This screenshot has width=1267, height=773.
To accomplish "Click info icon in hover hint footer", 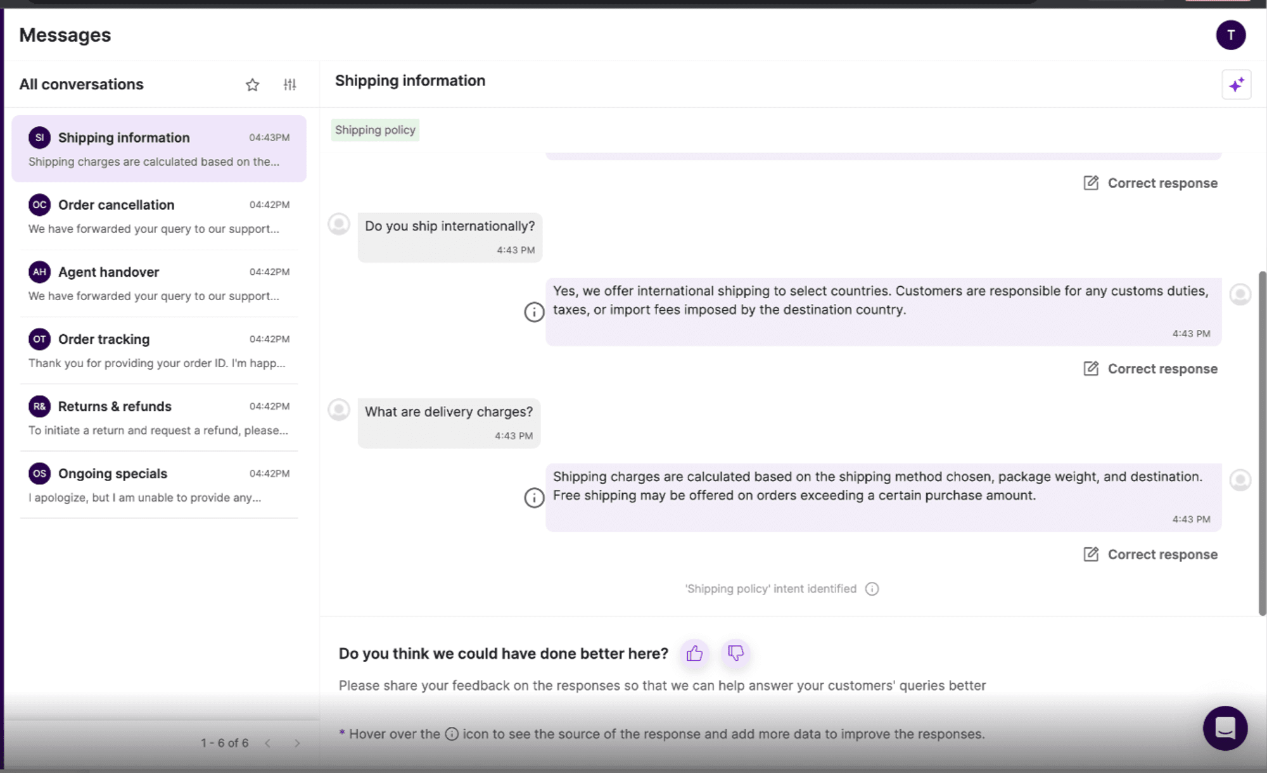I will click(452, 734).
